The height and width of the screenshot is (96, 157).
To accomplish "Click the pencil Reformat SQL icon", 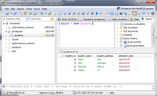I will coord(130,13).
